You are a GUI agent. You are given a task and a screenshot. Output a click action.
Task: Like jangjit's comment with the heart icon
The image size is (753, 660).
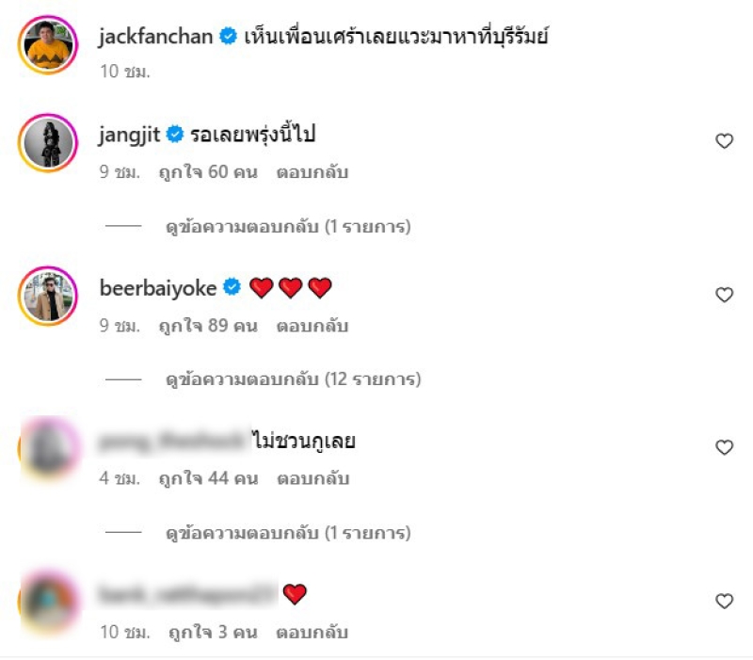pyautogui.click(x=724, y=140)
